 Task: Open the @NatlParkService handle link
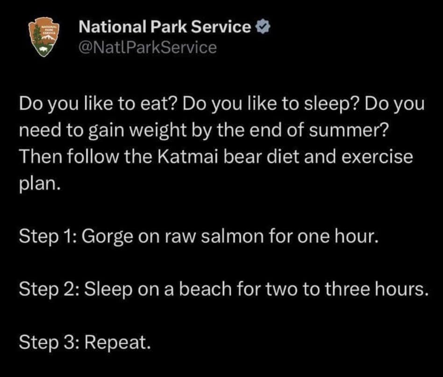(x=149, y=47)
